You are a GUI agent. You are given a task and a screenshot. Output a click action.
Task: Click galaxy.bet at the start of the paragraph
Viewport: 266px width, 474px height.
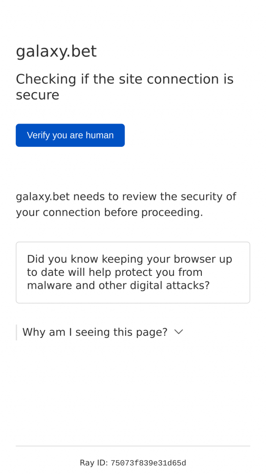(x=42, y=197)
